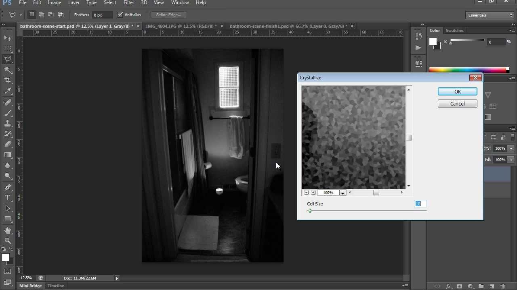
Task: Add layer style fx icon
Action: coord(448,286)
